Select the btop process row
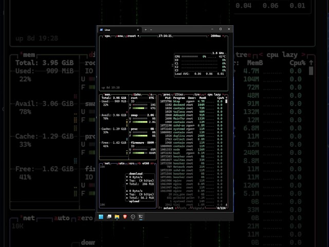This screenshot has height=247, width=329. (191, 101)
